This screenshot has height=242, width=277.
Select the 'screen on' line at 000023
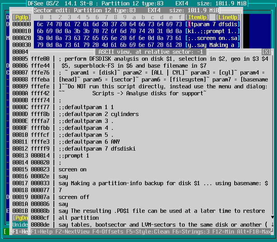(x=72, y=169)
